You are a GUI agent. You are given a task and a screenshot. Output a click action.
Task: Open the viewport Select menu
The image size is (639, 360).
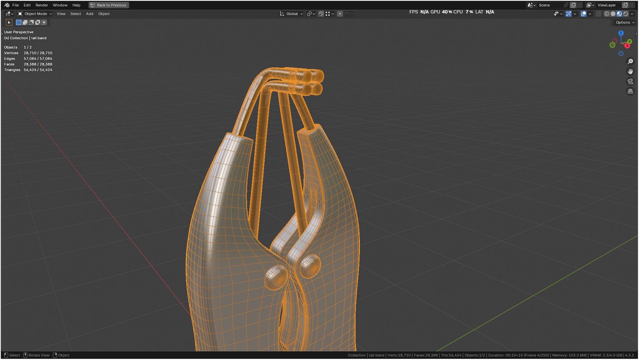point(76,14)
